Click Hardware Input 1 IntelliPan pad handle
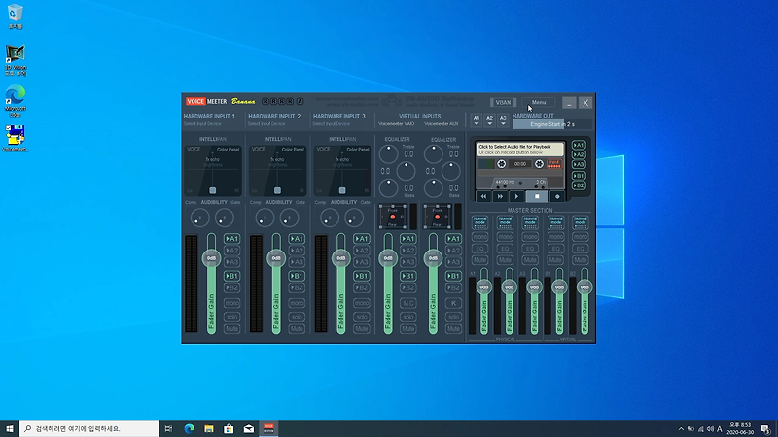This screenshot has width=778, height=437. (x=212, y=190)
